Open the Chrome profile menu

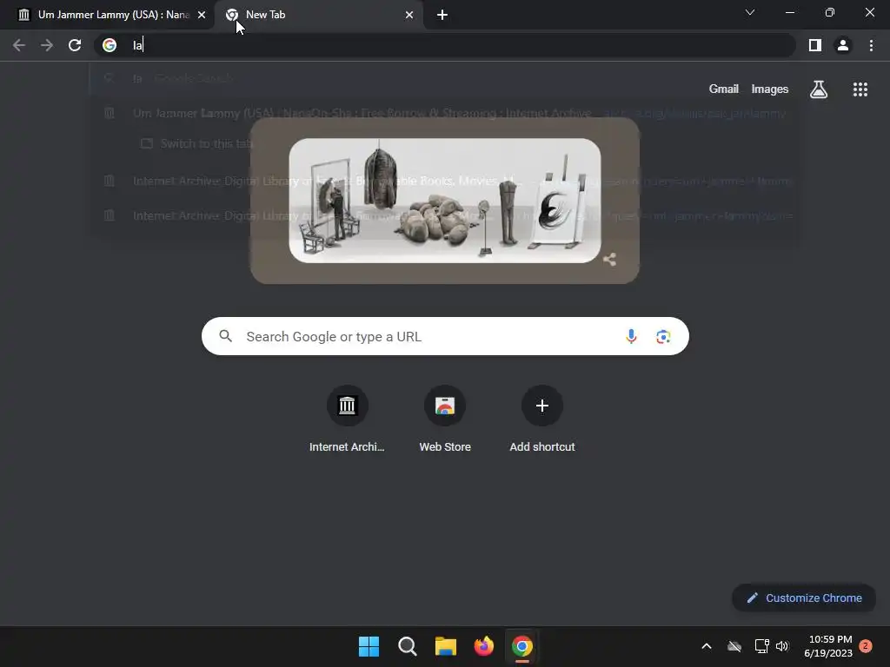pos(843,45)
